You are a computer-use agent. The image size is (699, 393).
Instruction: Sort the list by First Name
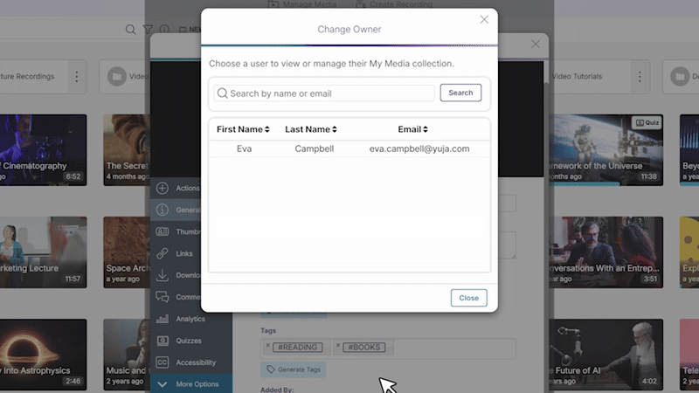pos(243,129)
